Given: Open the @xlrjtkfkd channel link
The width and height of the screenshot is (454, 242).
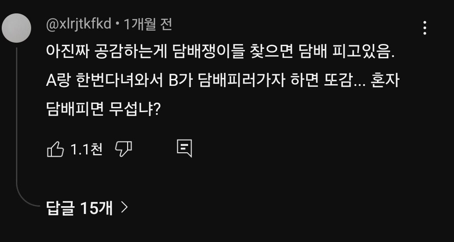Looking at the screenshot, I should [x=80, y=25].
